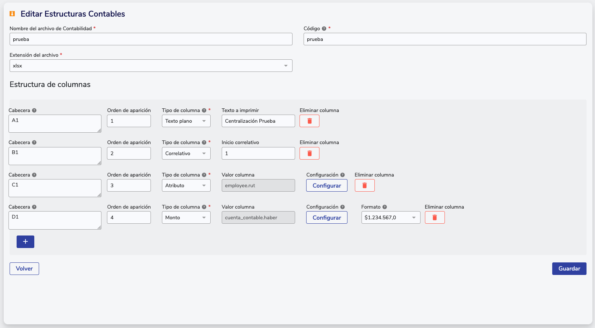Change the Monto column type dropdown
This screenshot has width=595, height=328.
(186, 217)
